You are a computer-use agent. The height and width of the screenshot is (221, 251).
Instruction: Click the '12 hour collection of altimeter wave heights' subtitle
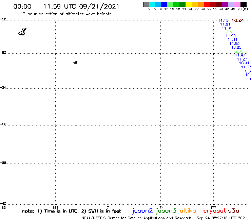(66, 14)
